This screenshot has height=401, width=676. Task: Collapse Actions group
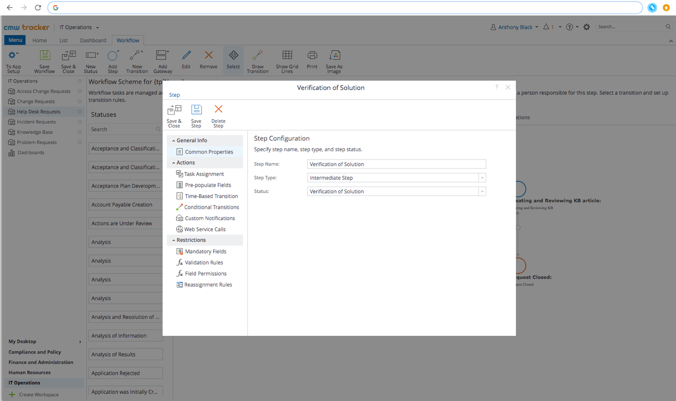coord(174,163)
